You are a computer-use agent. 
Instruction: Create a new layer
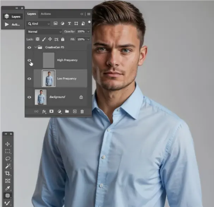coord(75,111)
